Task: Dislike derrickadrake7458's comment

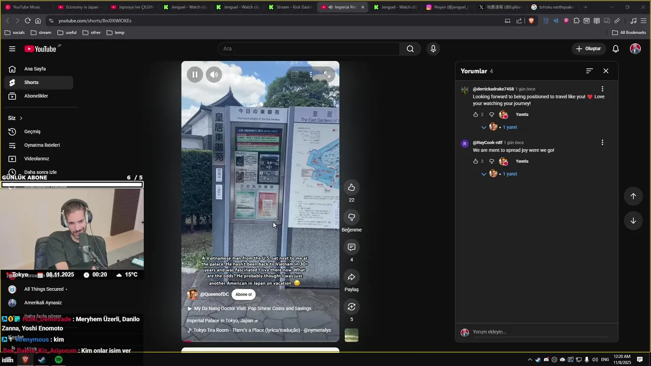Action: pos(491,115)
